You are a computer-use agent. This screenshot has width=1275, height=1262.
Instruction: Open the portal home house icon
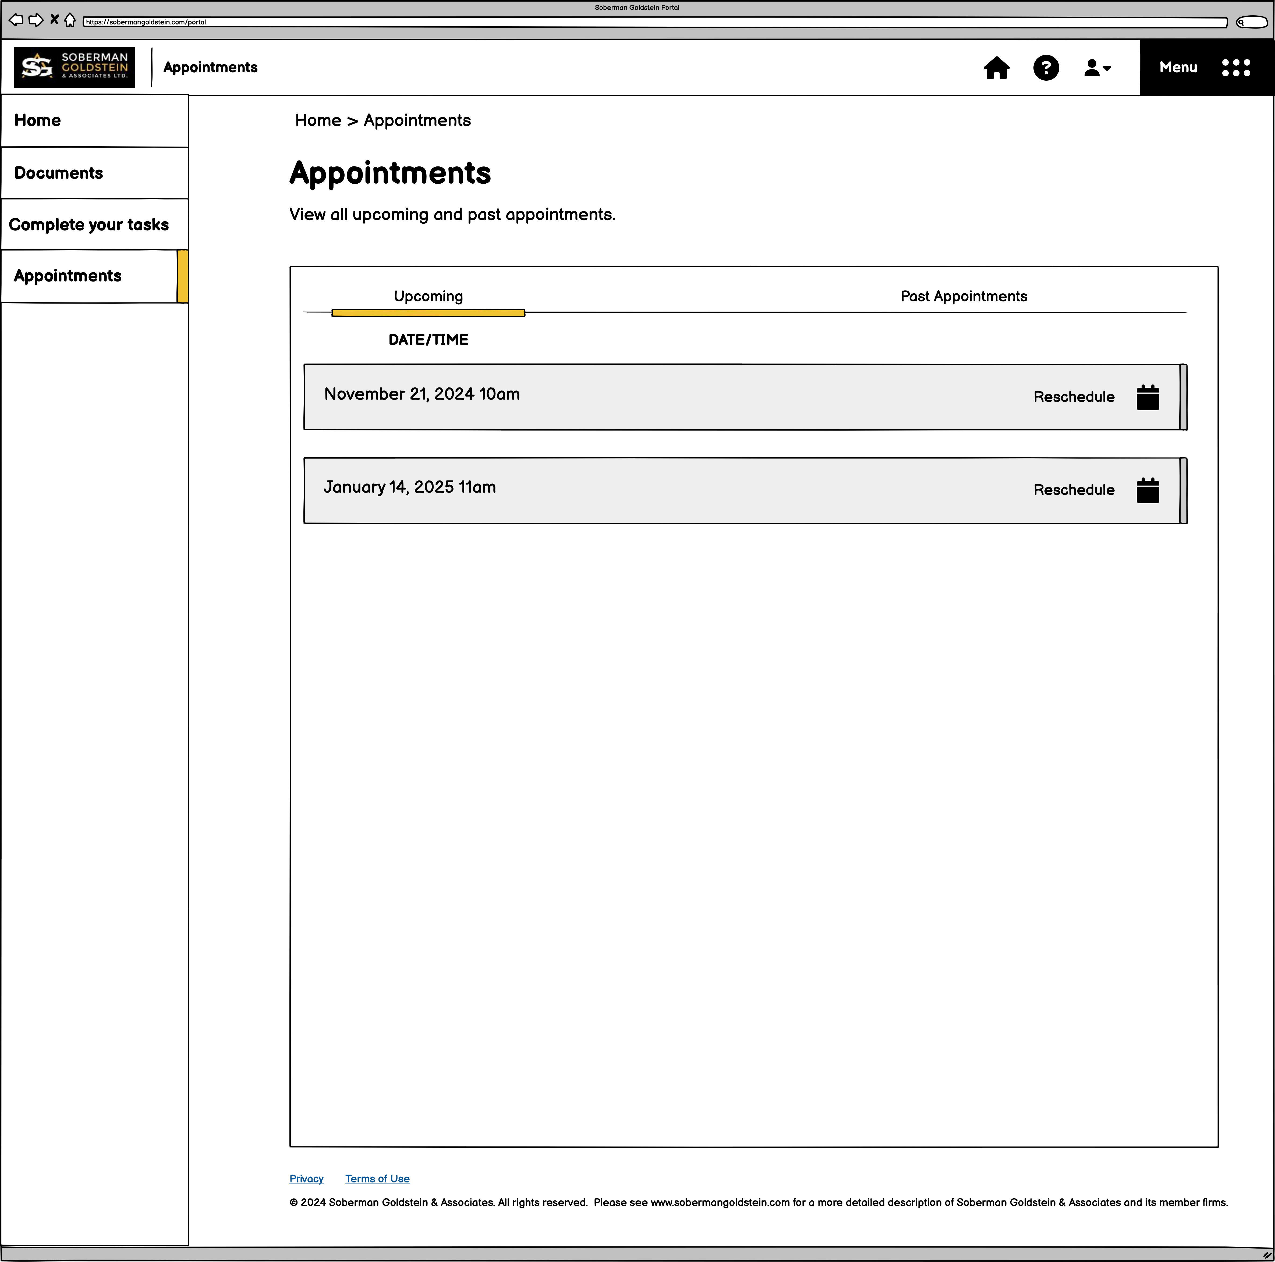997,68
